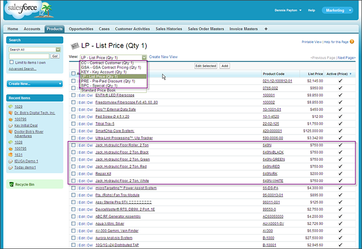Open the Help for this Page question icon

click(x=352, y=41)
